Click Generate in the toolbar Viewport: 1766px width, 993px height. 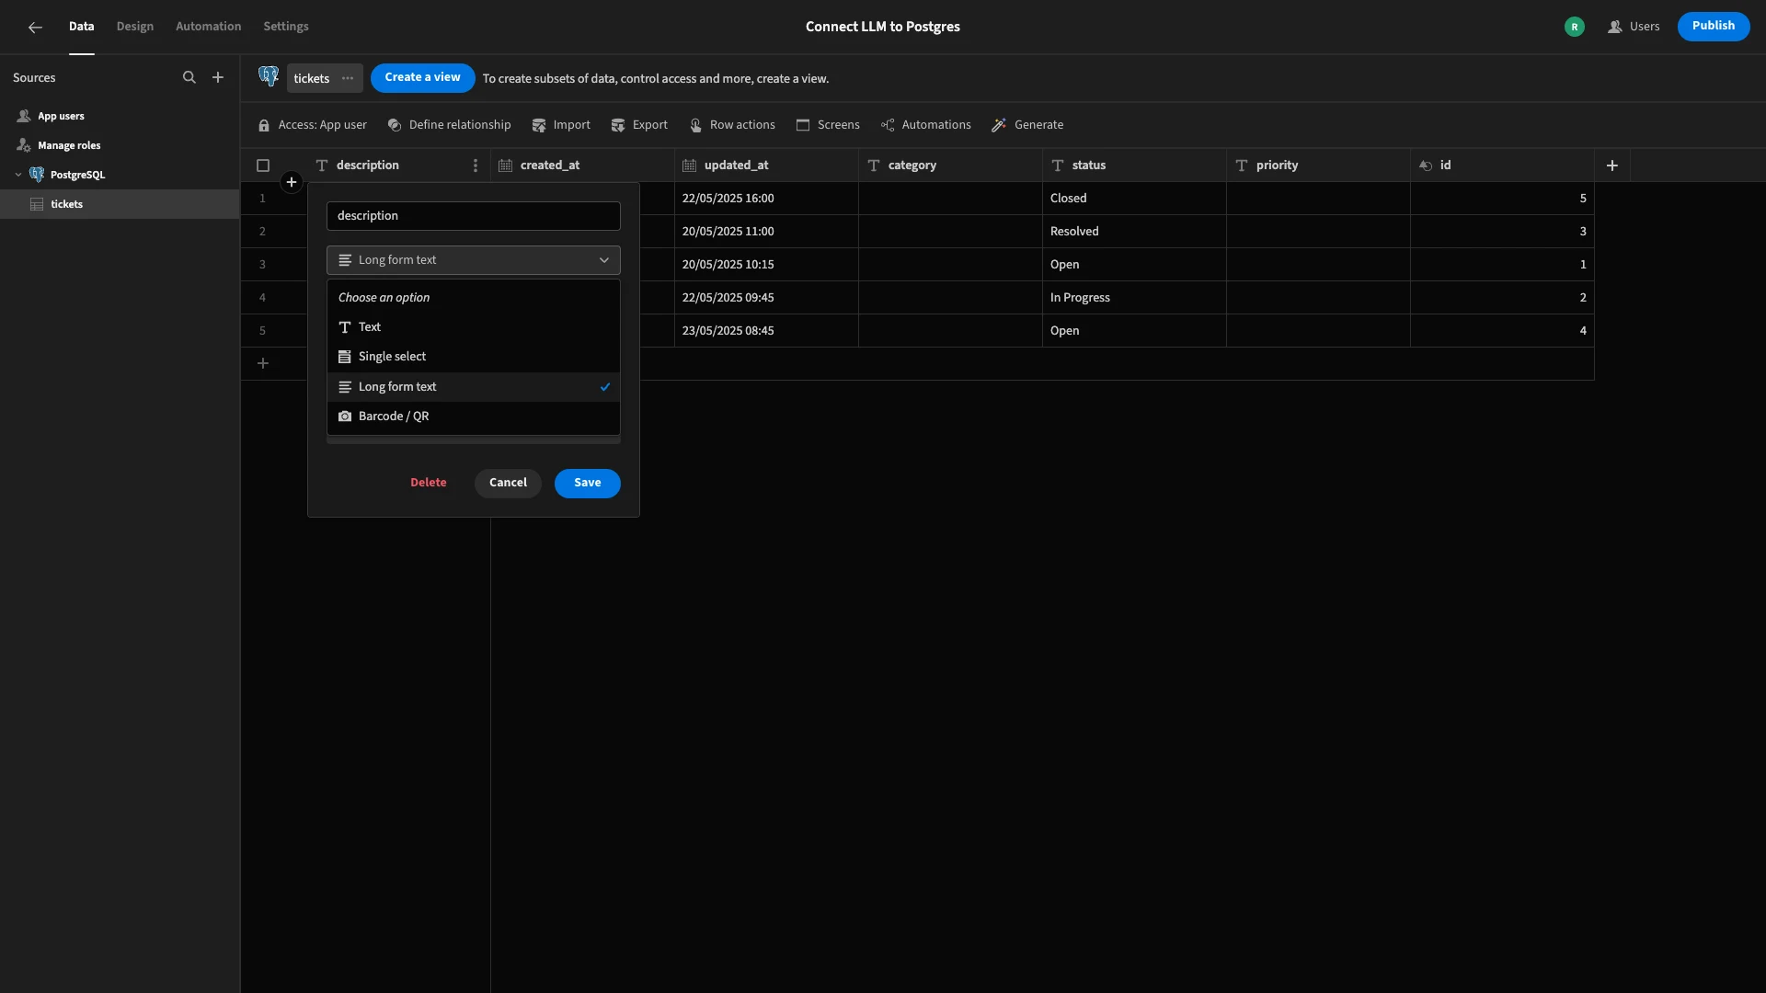pos(1027,125)
